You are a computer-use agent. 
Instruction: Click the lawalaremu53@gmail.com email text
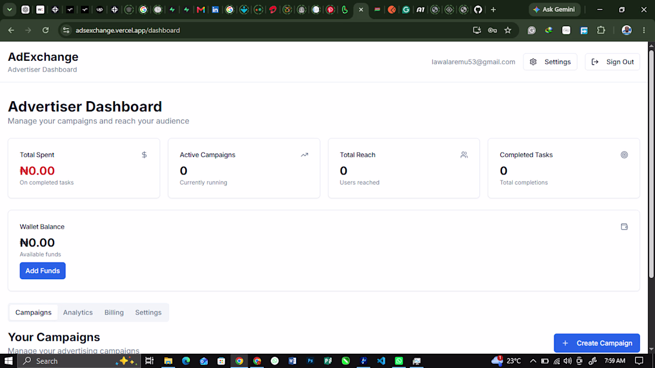coord(473,62)
